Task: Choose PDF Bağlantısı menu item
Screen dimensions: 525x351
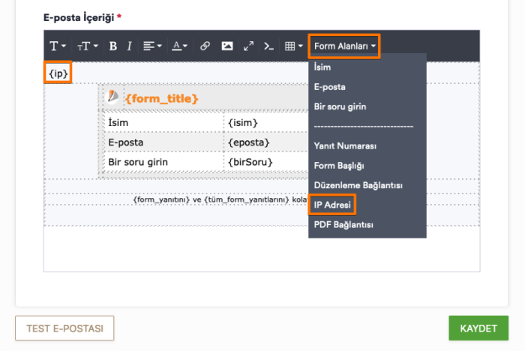Action: click(x=367, y=225)
